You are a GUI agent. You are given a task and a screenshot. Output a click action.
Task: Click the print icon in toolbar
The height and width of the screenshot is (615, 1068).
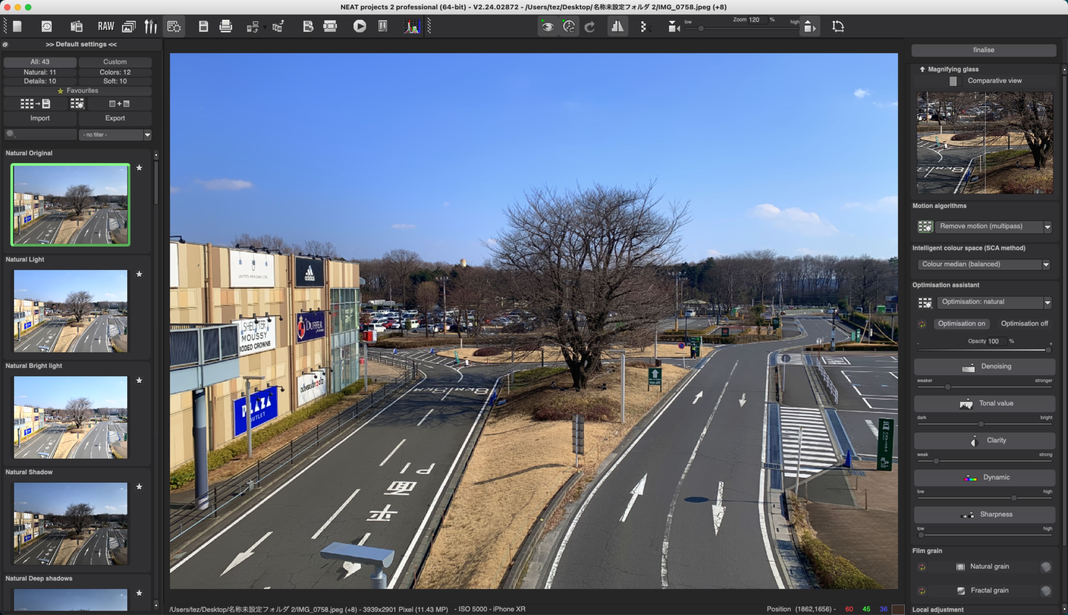click(226, 27)
